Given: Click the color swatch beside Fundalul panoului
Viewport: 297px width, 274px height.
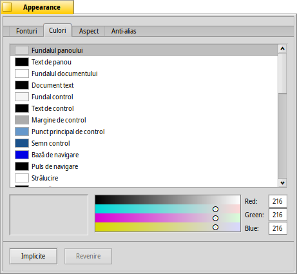Looking at the screenshot, I should click(x=22, y=50).
